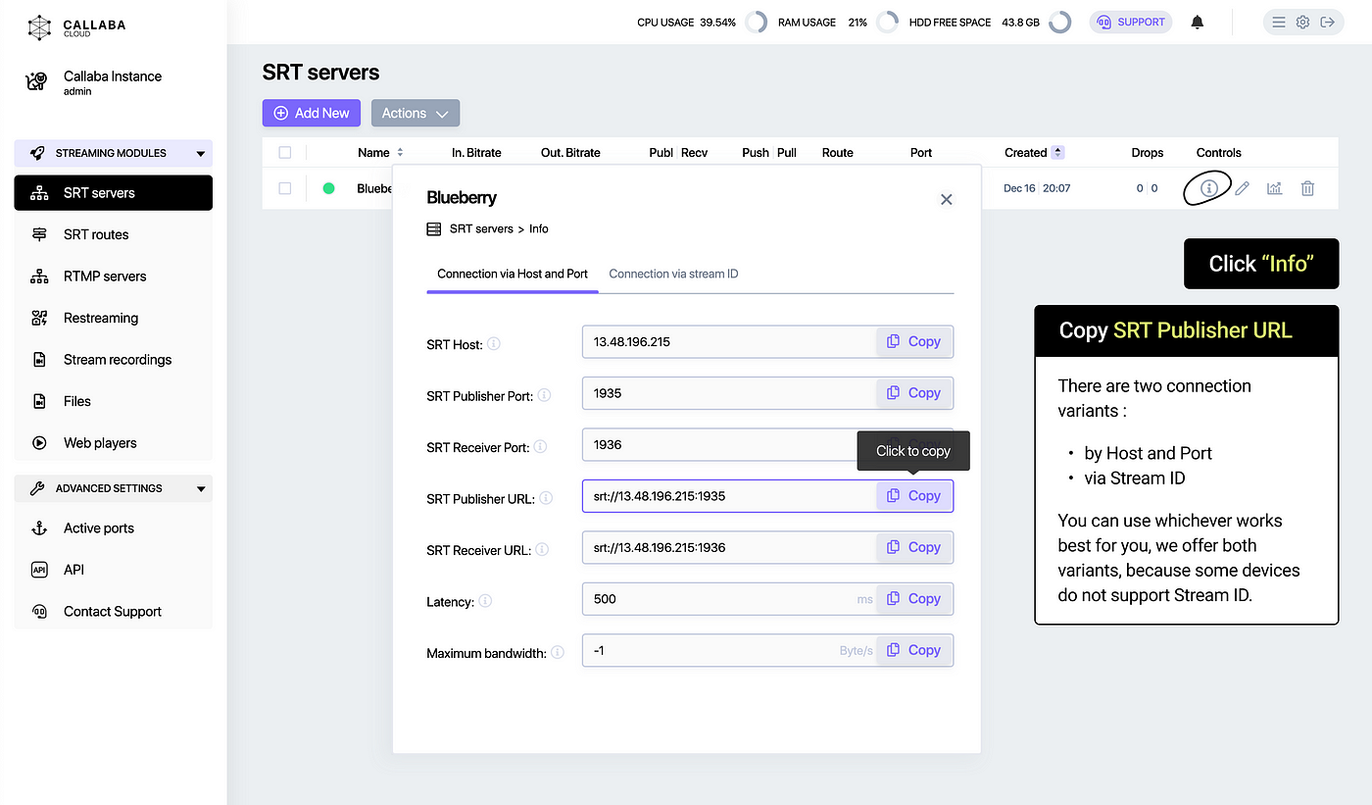Click the green status dot in Blueberry row
This screenshot has width=1372, height=805.
point(329,188)
